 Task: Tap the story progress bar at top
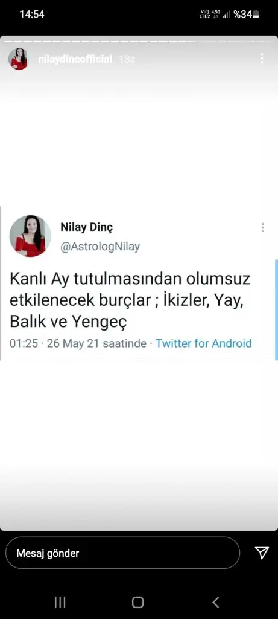[x=139, y=41]
